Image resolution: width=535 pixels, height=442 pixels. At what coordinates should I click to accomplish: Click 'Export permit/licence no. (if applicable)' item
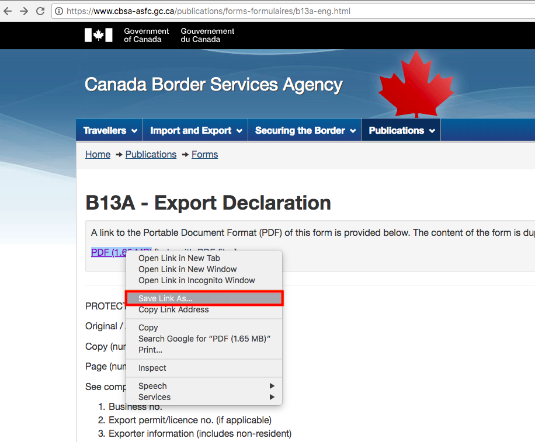pyautogui.click(x=190, y=420)
